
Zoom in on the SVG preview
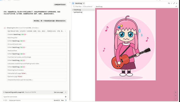(x=176, y=92)
